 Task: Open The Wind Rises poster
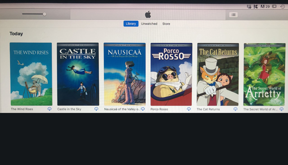[x=31, y=74]
